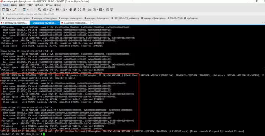Screen dimensions: 265x136
Task: Open bookmark accessgw-hc.cbpmgt.com
Action: click(x=70, y=18)
